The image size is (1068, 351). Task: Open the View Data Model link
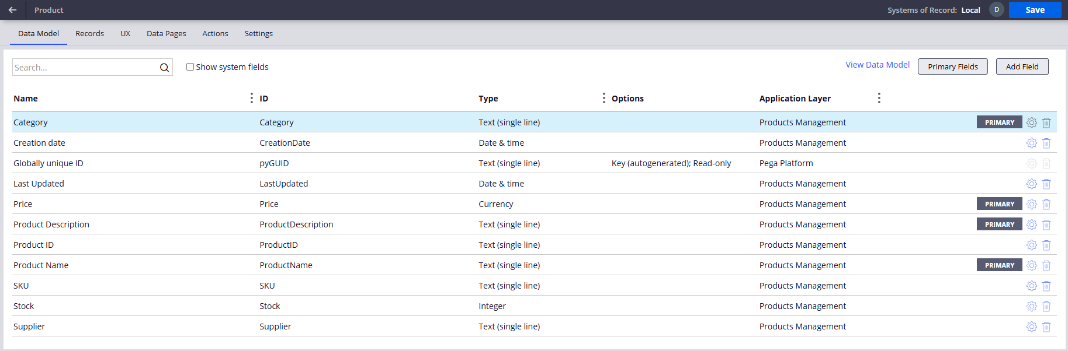point(877,65)
